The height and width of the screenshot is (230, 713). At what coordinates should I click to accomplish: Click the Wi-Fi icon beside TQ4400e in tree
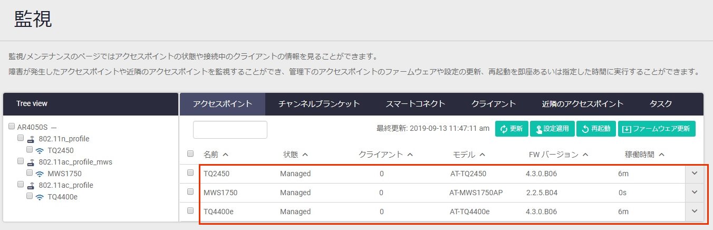pos(40,197)
